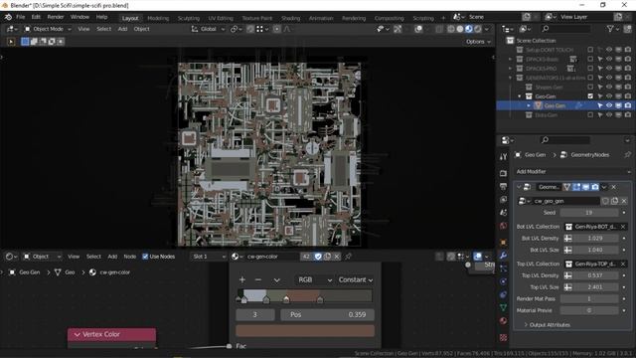Open the Blender logo menu
Viewport: 636px width, 358px height.
[8, 17]
